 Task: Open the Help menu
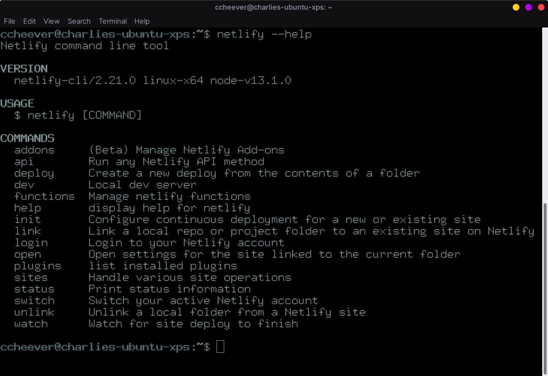(x=142, y=21)
